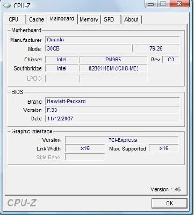This screenshot has height=215, width=194.
Task: Close the CPU-Z window
Action: [179, 4]
